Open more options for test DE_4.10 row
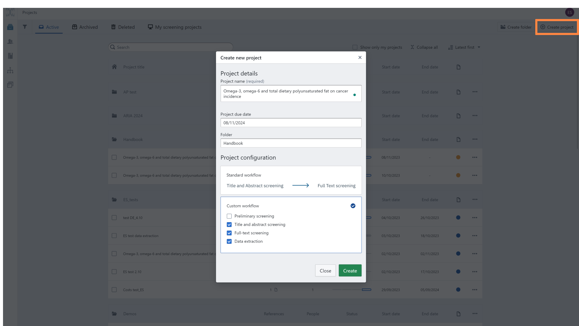579x326 pixels. [x=475, y=218]
